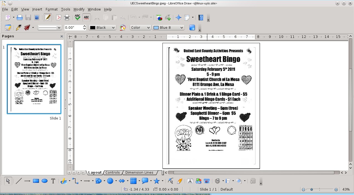Expand the Blue 8 fill color dropdown
The image size is (354, 195).
[169, 28]
